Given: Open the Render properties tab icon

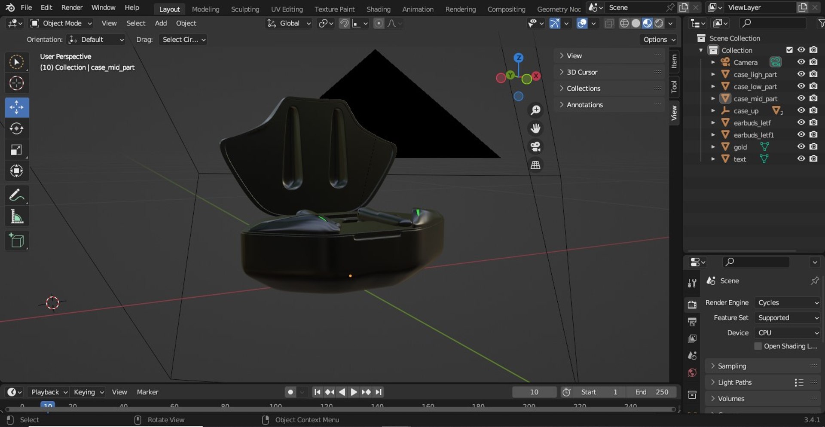Looking at the screenshot, I should [x=692, y=305].
